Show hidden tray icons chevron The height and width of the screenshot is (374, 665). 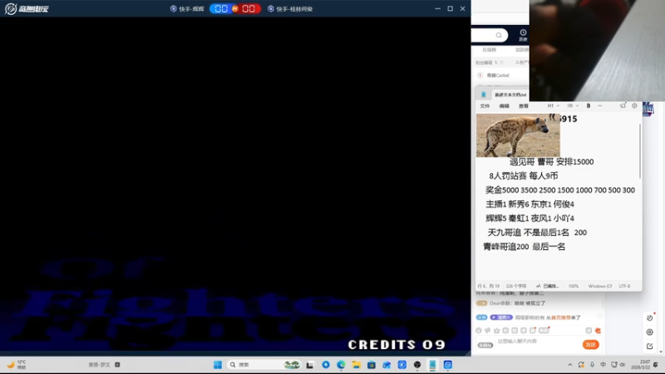pos(569,365)
